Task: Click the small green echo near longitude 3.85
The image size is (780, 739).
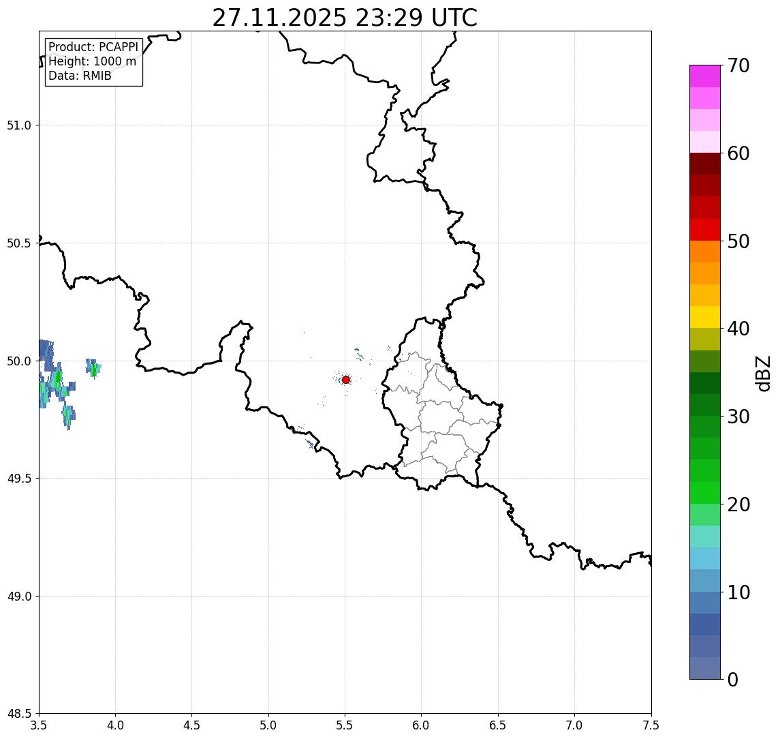Action: click(x=93, y=369)
